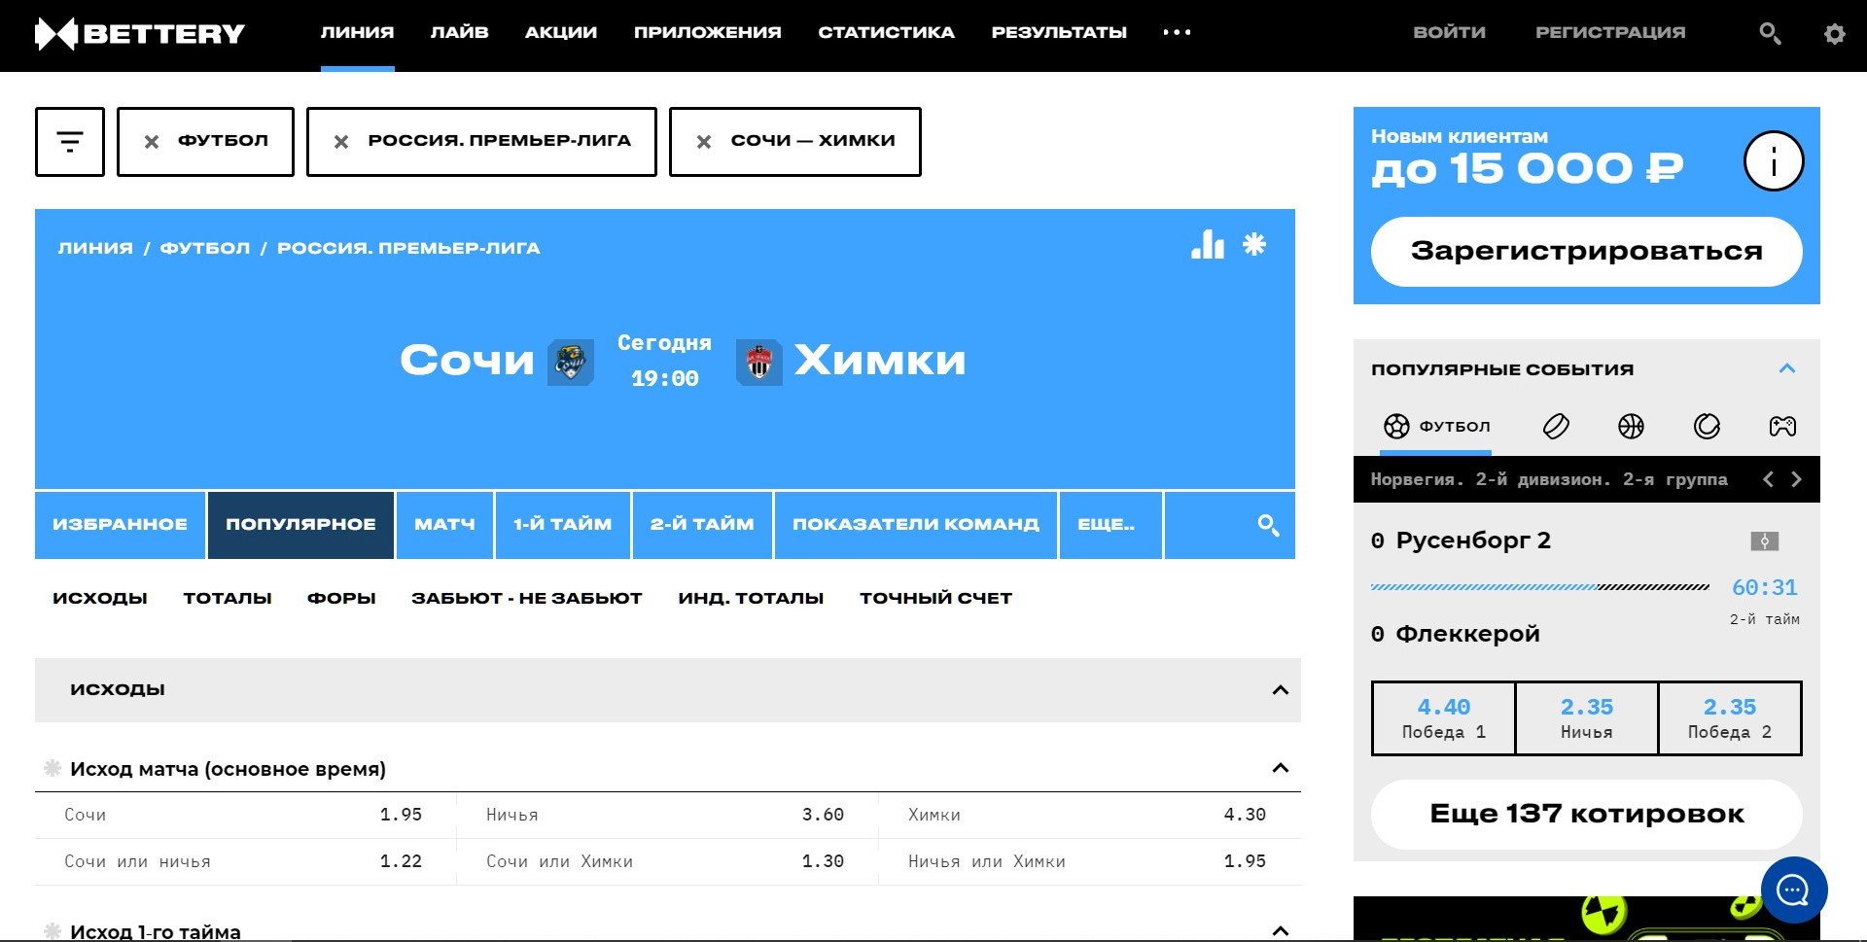Open the Еще.. tab dropdown
Screen dimensions: 1867x942
pos(1110,525)
